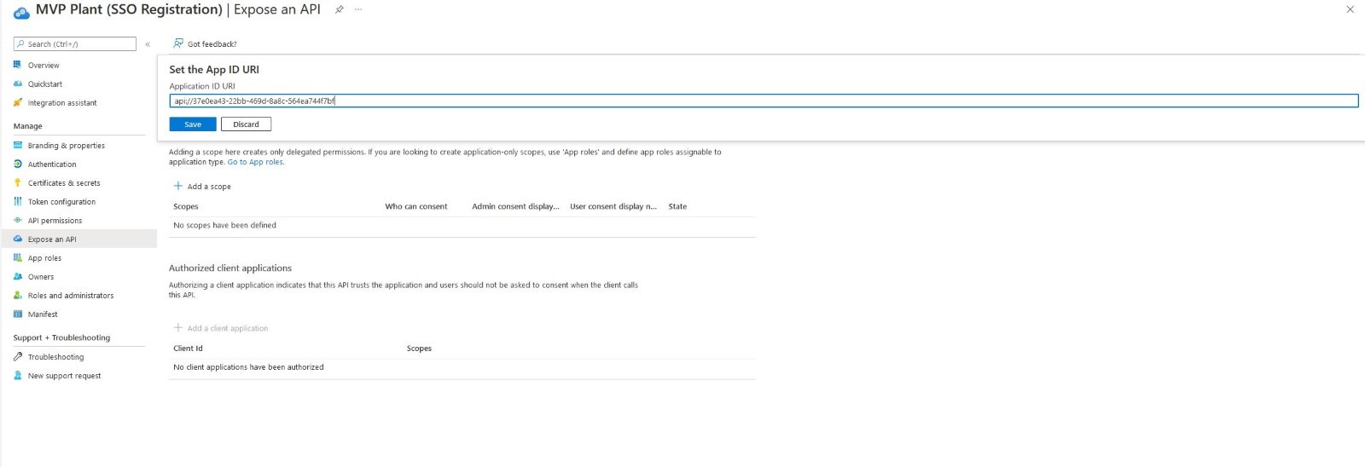
Task: Click the Azure app registration cloud icon
Action: [21, 12]
